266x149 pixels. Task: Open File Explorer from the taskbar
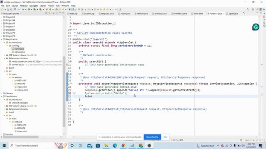point(106,145)
